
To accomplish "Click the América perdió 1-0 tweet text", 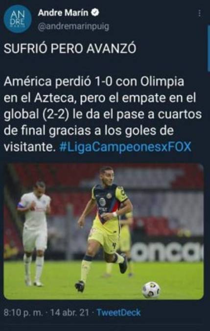I will point(103,114).
